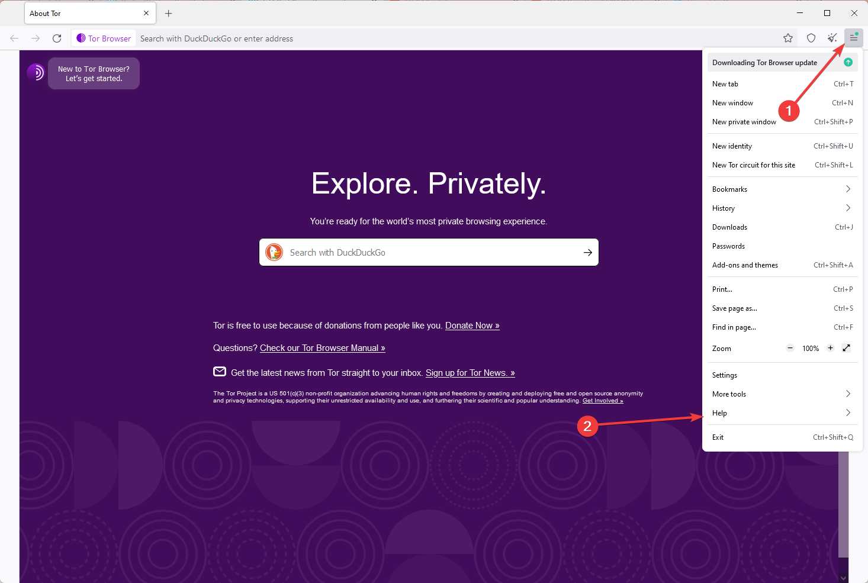Expand the Bookmarks submenu

782,189
